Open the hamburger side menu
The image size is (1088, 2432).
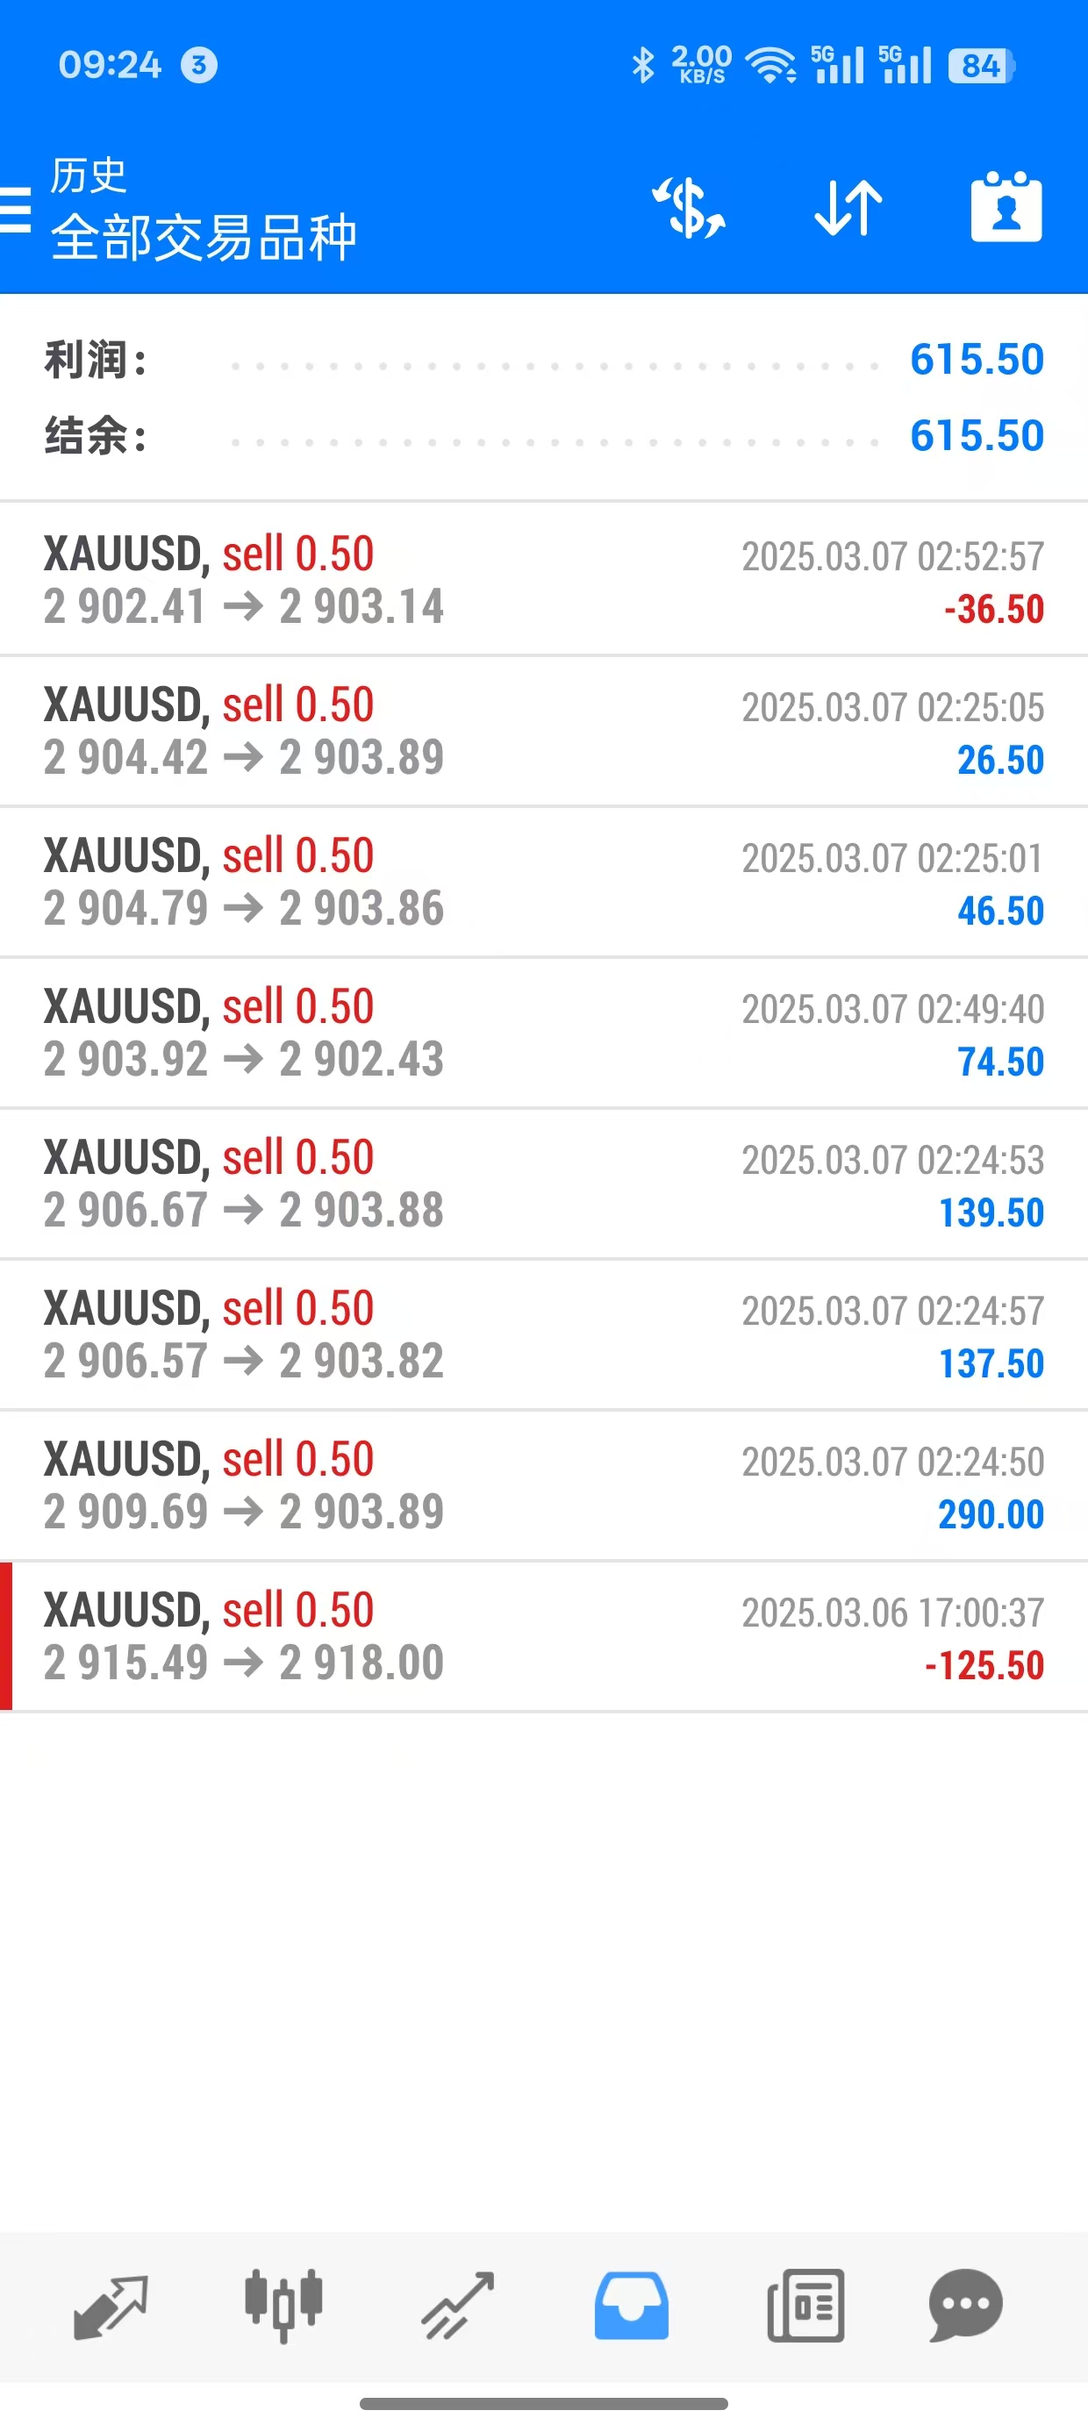(x=15, y=209)
